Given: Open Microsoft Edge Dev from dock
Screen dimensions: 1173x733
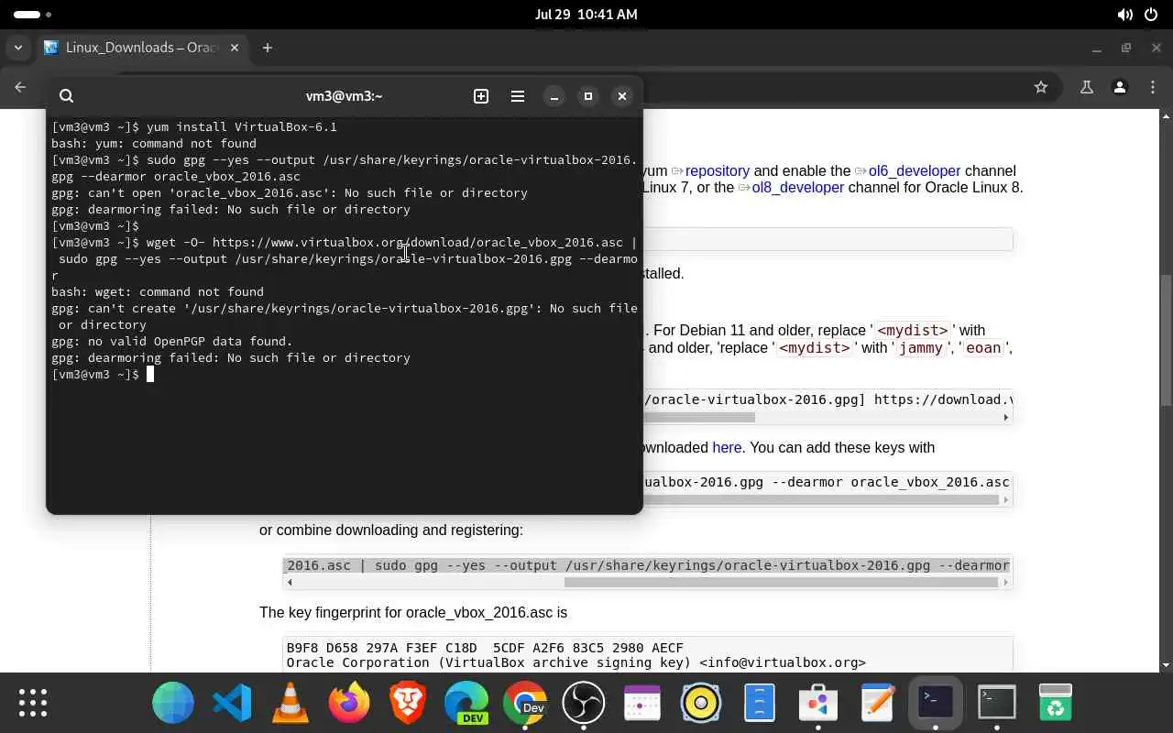Looking at the screenshot, I should pyautogui.click(x=466, y=703).
